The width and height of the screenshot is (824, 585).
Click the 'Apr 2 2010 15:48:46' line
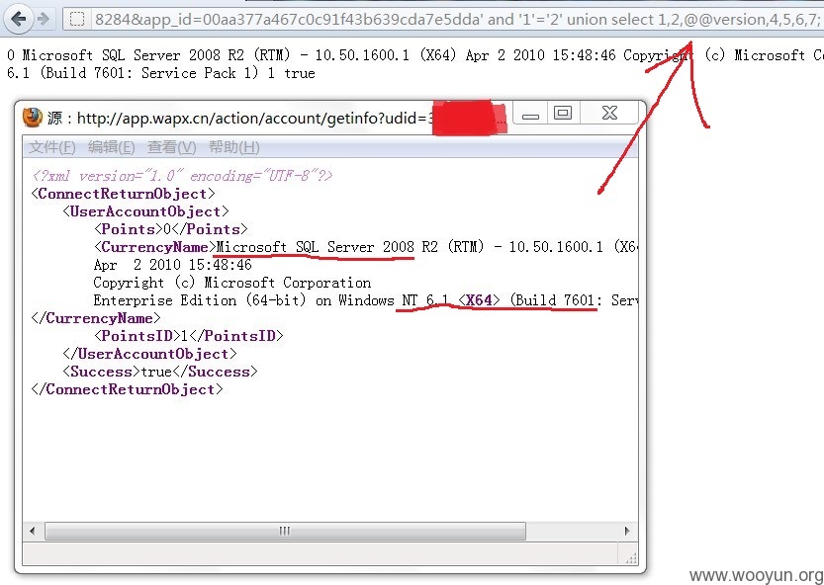[173, 265]
